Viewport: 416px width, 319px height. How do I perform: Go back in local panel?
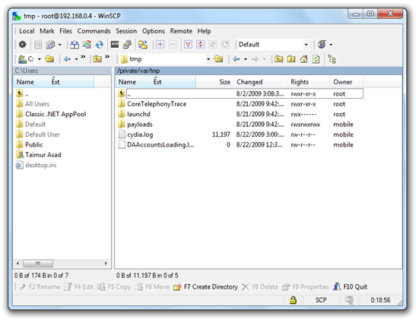68,58
